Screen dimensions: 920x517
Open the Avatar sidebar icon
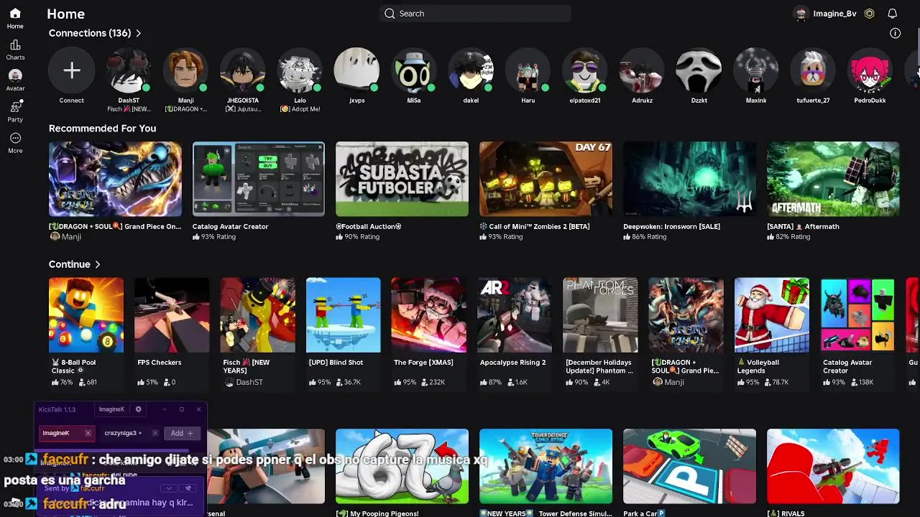(15, 75)
